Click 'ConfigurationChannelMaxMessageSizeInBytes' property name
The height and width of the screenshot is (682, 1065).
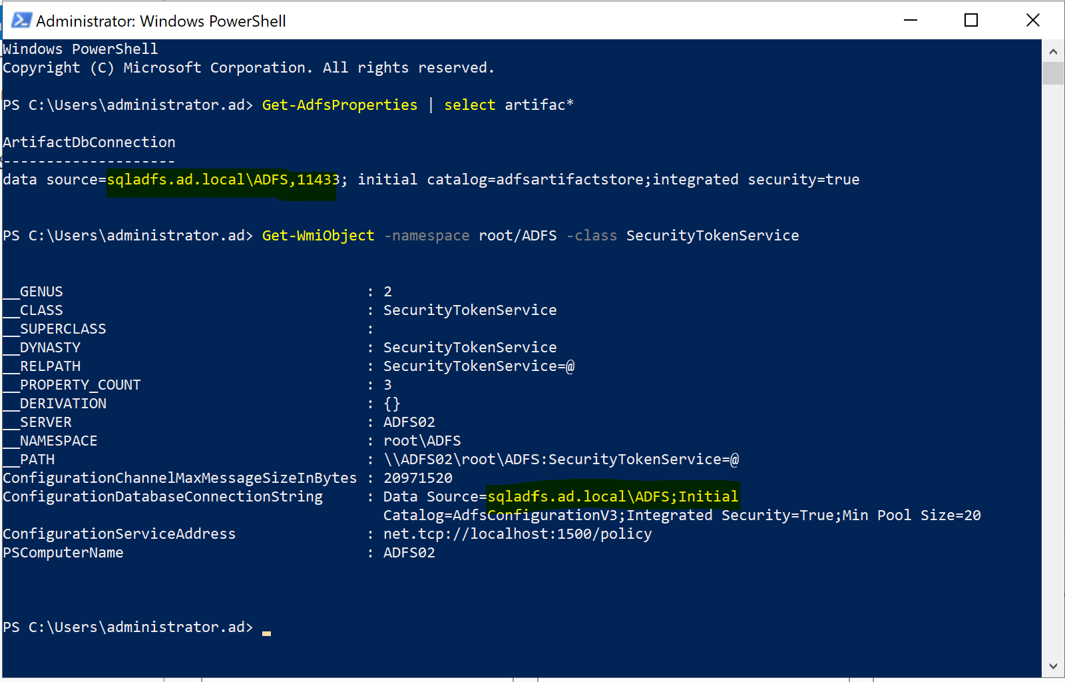point(180,478)
